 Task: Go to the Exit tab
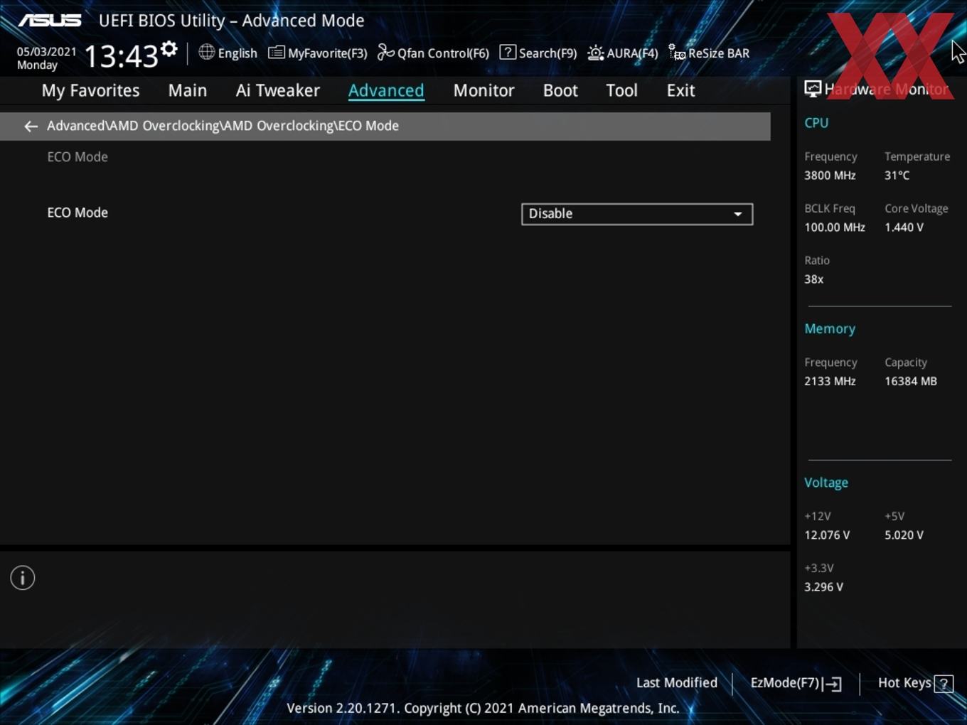pyautogui.click(x=680, y=90)
